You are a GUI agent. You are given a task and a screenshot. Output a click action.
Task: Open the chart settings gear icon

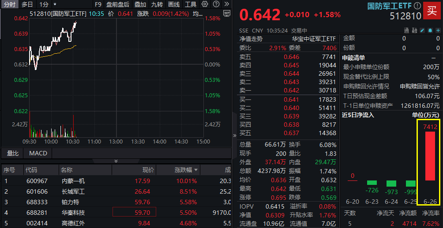pyautogui.click(x=205, y=4)
